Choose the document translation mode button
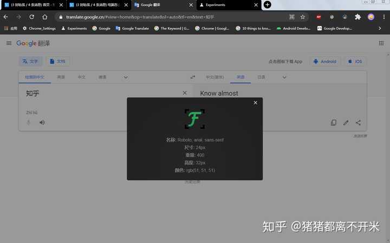The image size is (390, 243). coord(58,61)
